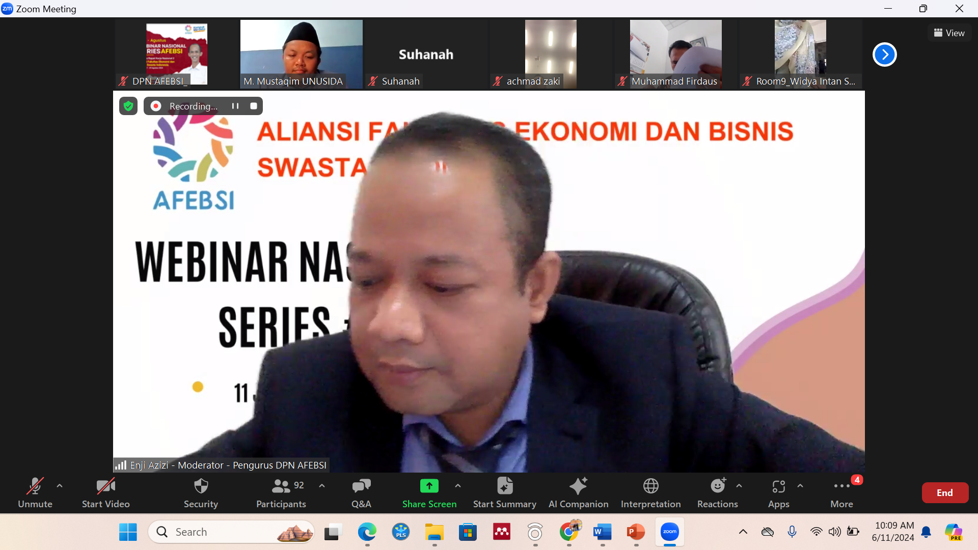This screenshot has width=978, height=550.
Task: Open Microsoft Store from the taskbar
Action: (468, 532)
